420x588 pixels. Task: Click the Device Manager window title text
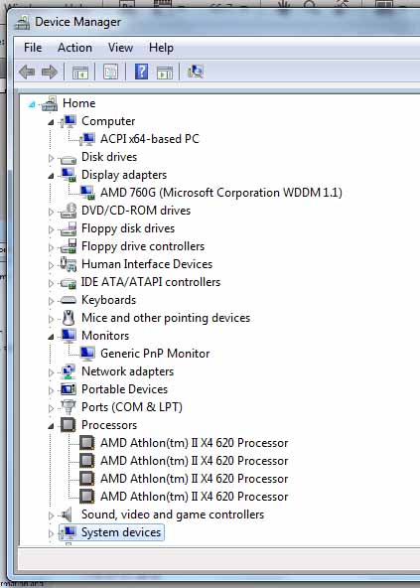pos(78,22)
